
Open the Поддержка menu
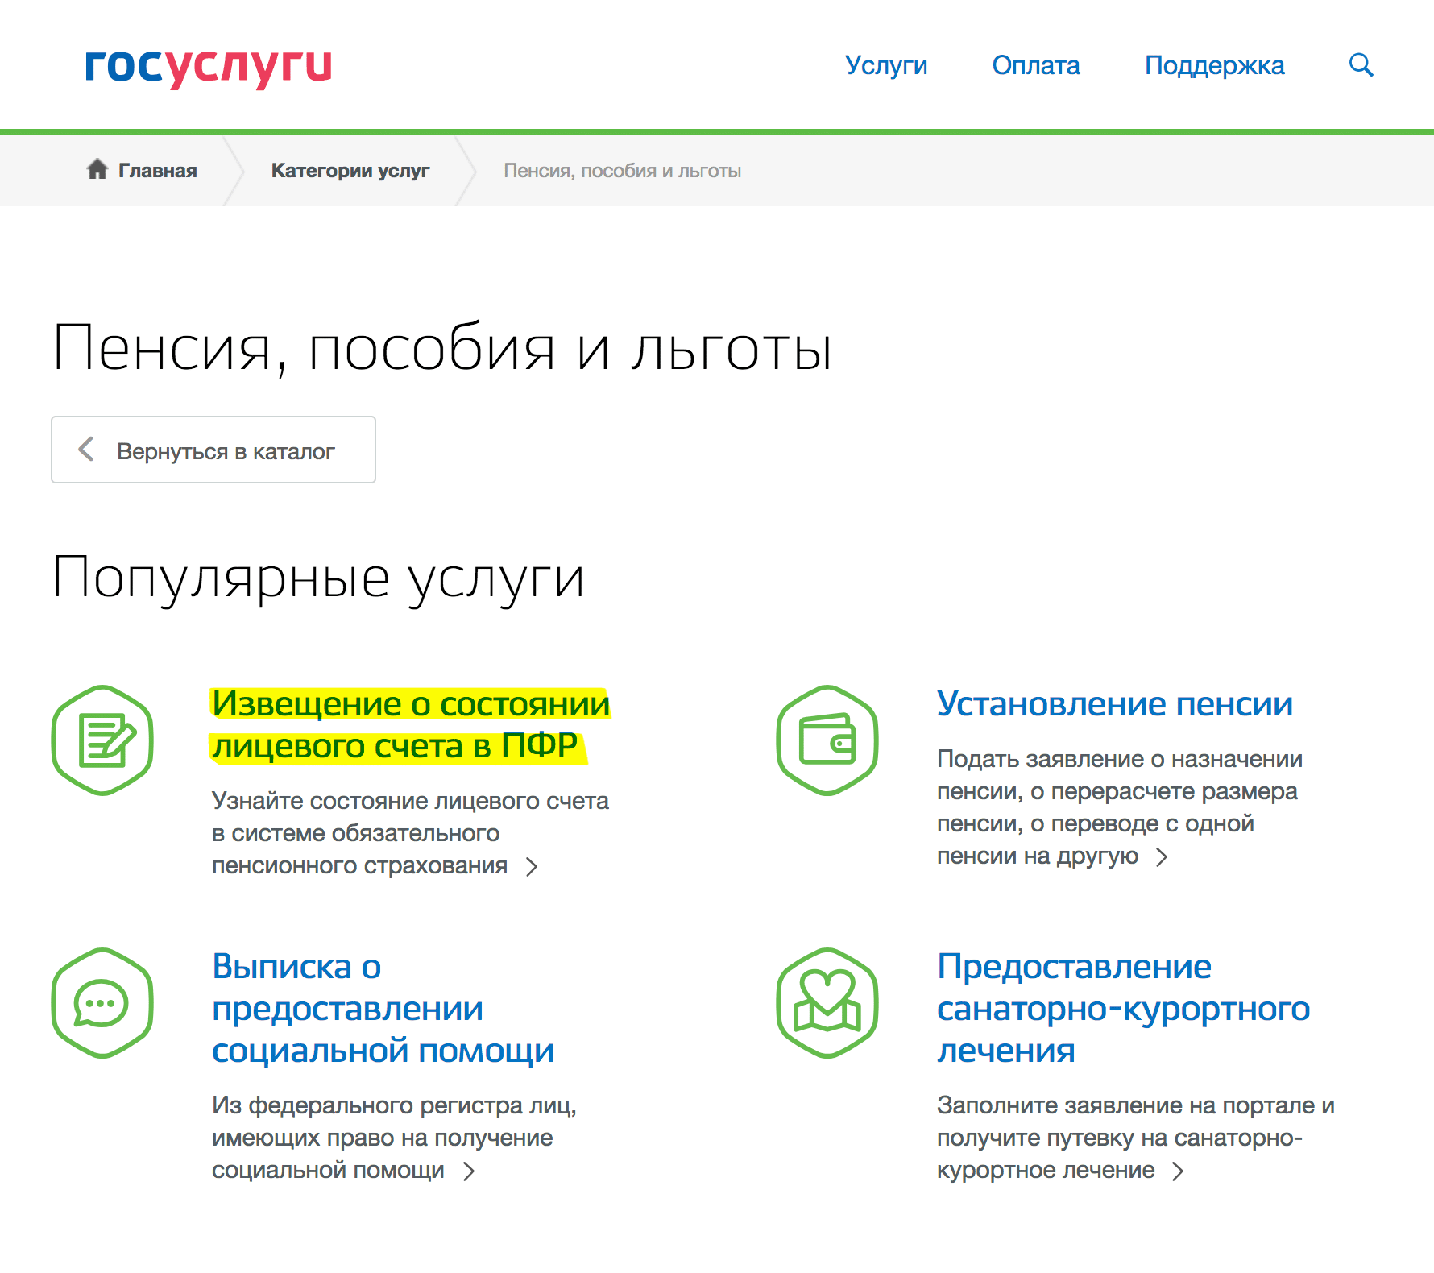tap(1215, 65)
